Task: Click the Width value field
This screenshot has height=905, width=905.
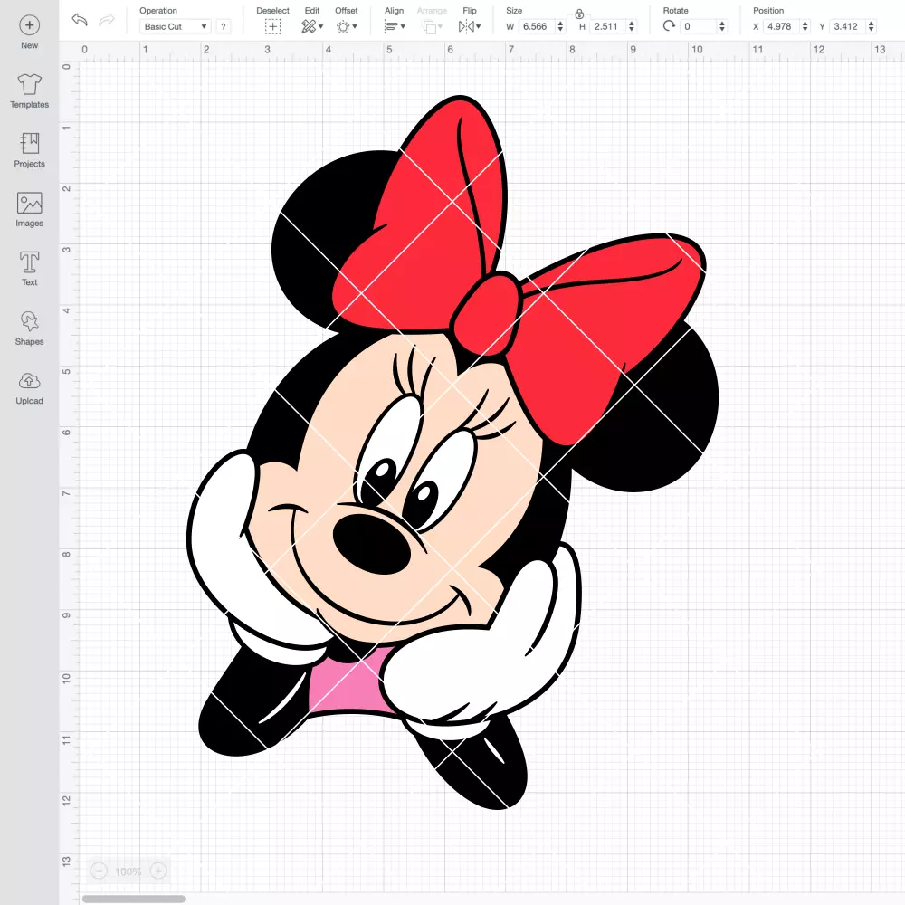Action: point(536,26)
